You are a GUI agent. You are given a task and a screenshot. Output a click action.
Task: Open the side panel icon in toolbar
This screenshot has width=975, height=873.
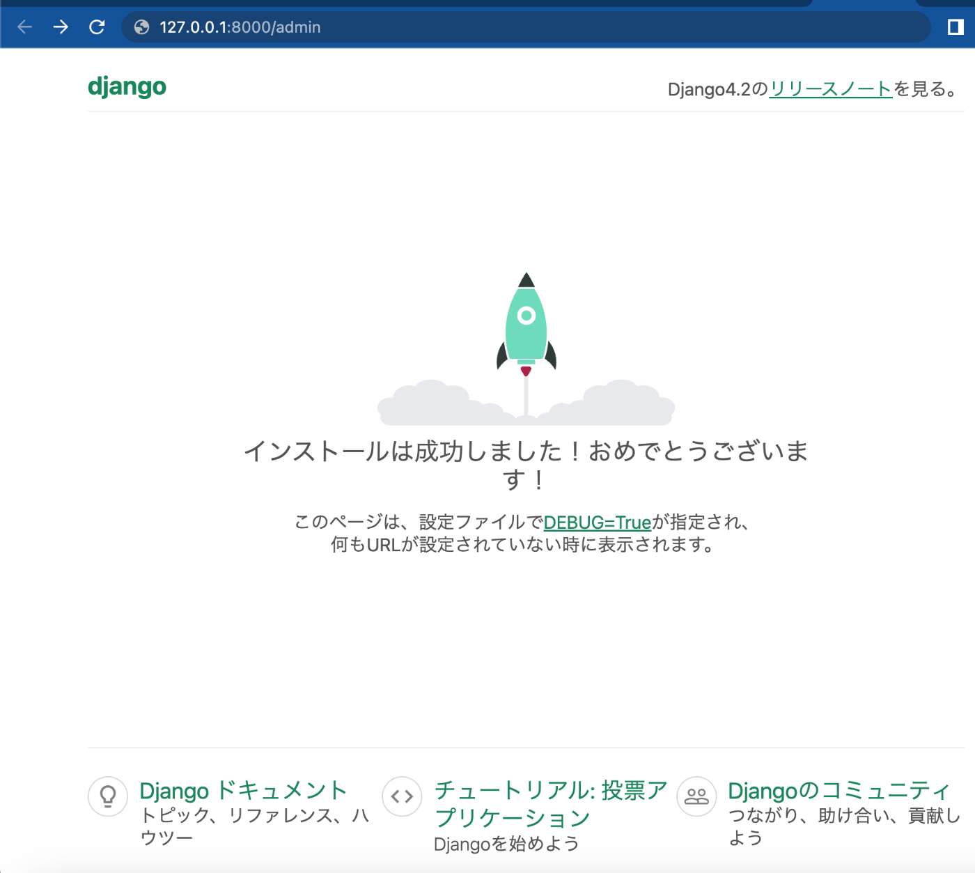point(955,27)
